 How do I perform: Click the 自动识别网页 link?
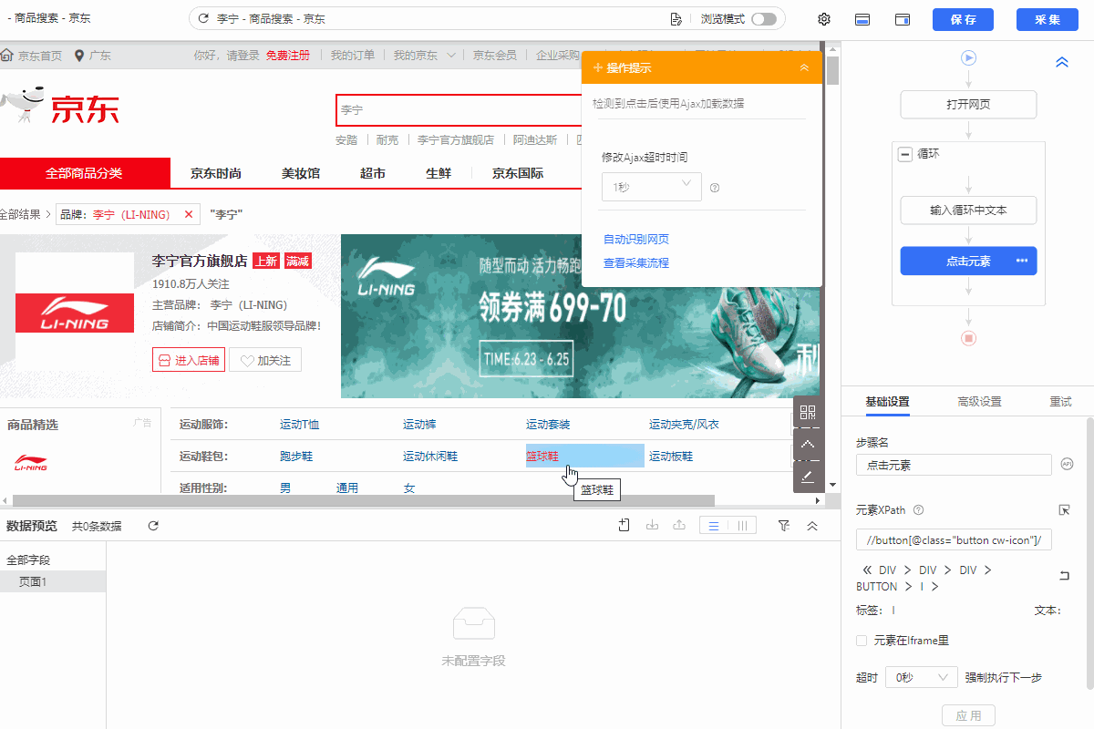click(x=636, y=240)
